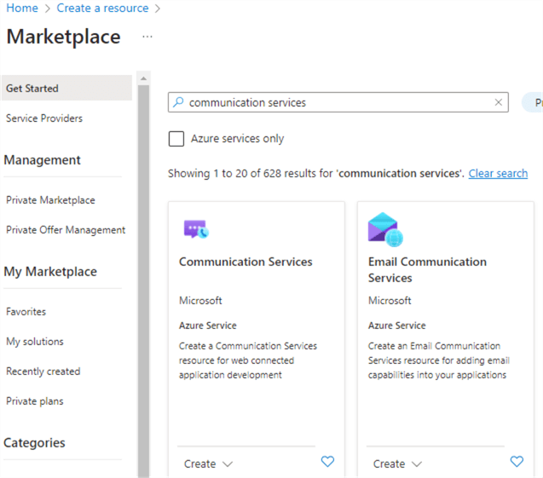Select Get Started in sidebar
This screenshot has height=478, width=543.
32,89
